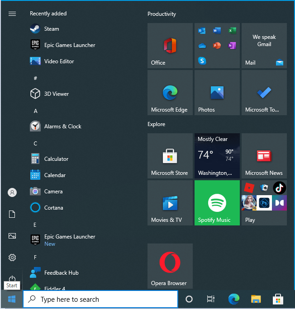Click the Start button on the taskbar

point(12,299)
